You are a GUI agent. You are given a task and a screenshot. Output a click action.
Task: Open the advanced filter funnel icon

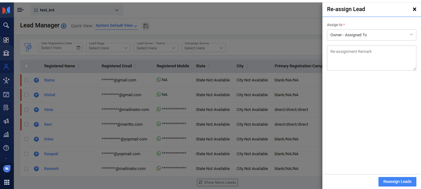28,47
